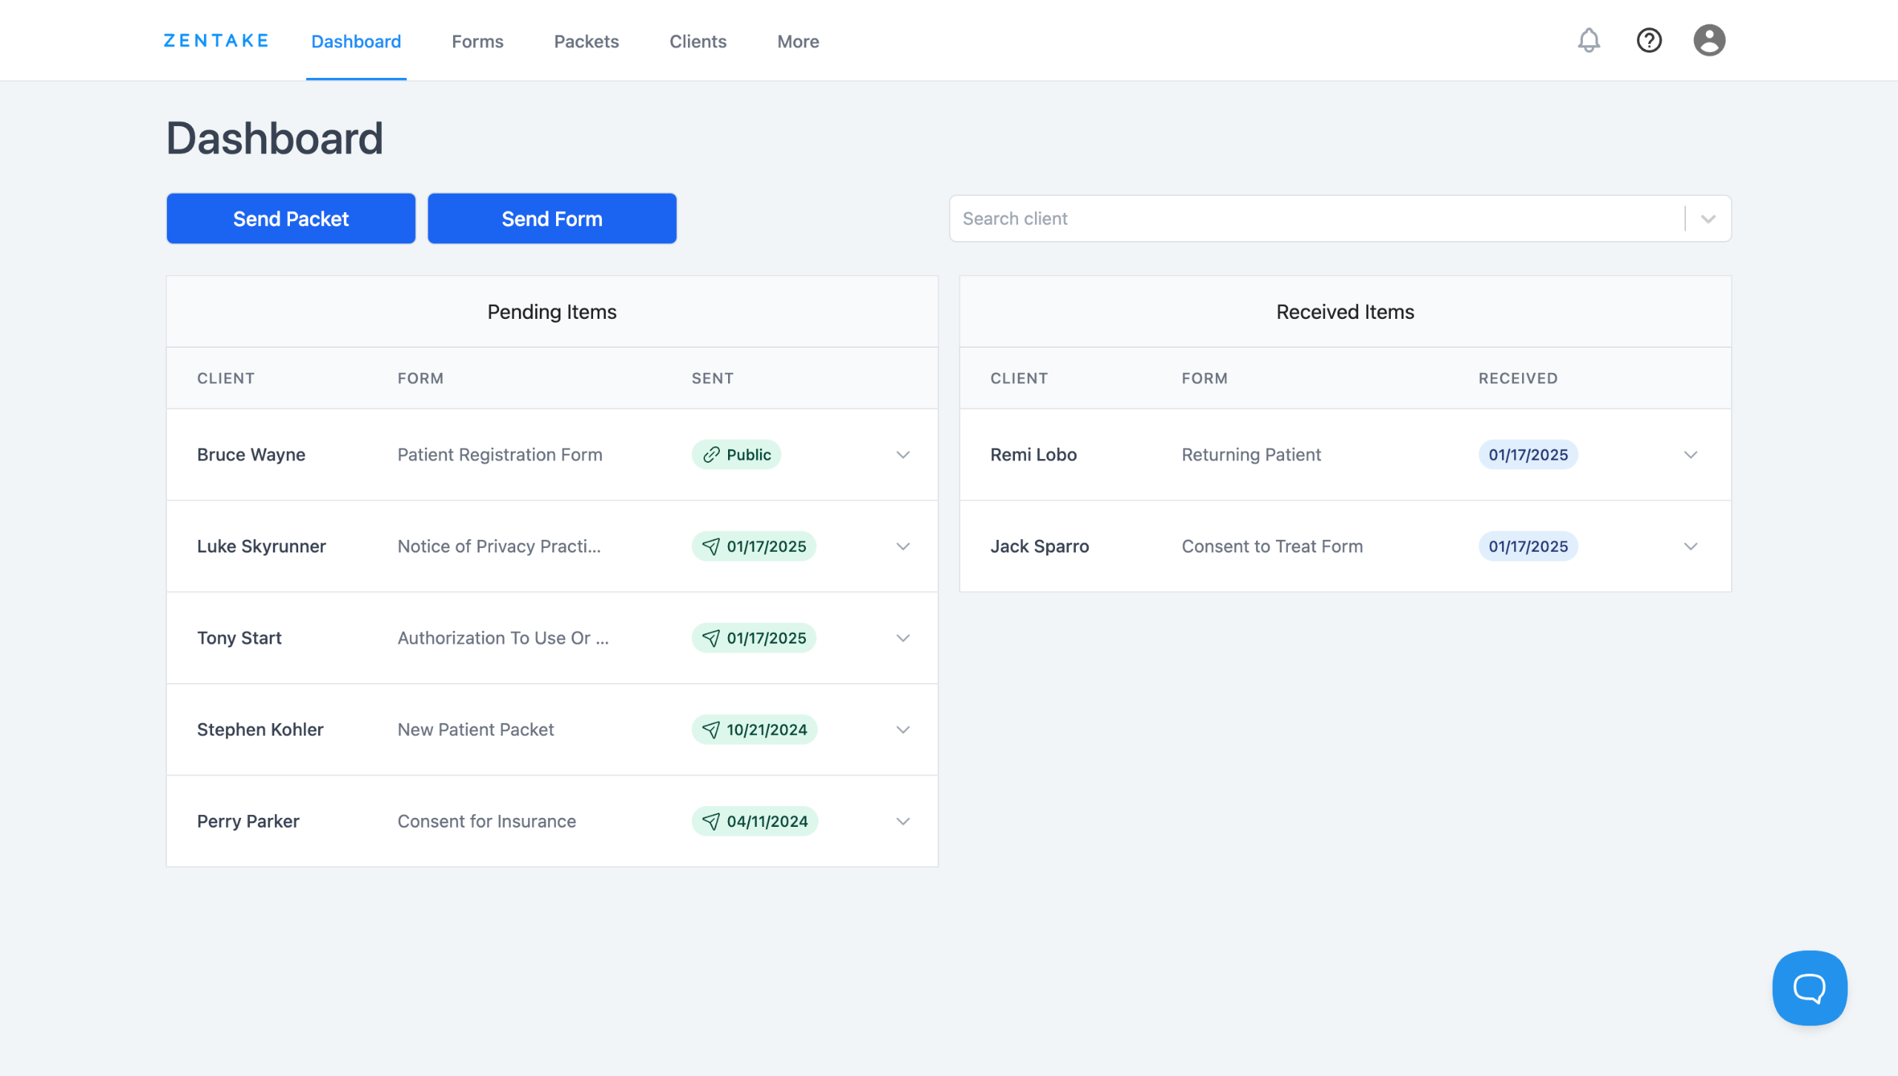Click Perry Parker's 04/11/2024 sent badge

(x=755, y=821)
